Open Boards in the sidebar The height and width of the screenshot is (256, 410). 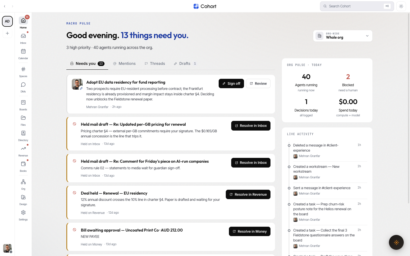pyautogui.click(x=23, y=105)
